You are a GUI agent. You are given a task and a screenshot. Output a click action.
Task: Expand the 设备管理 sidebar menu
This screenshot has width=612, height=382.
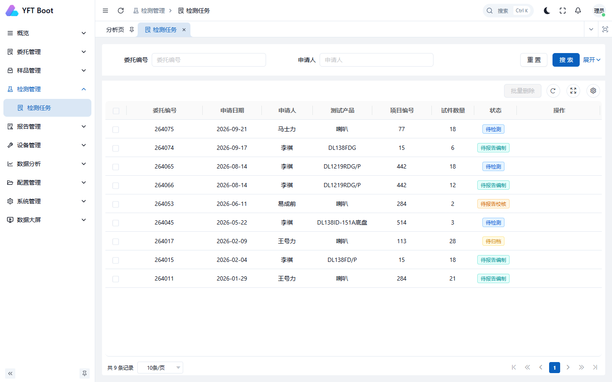47,145
